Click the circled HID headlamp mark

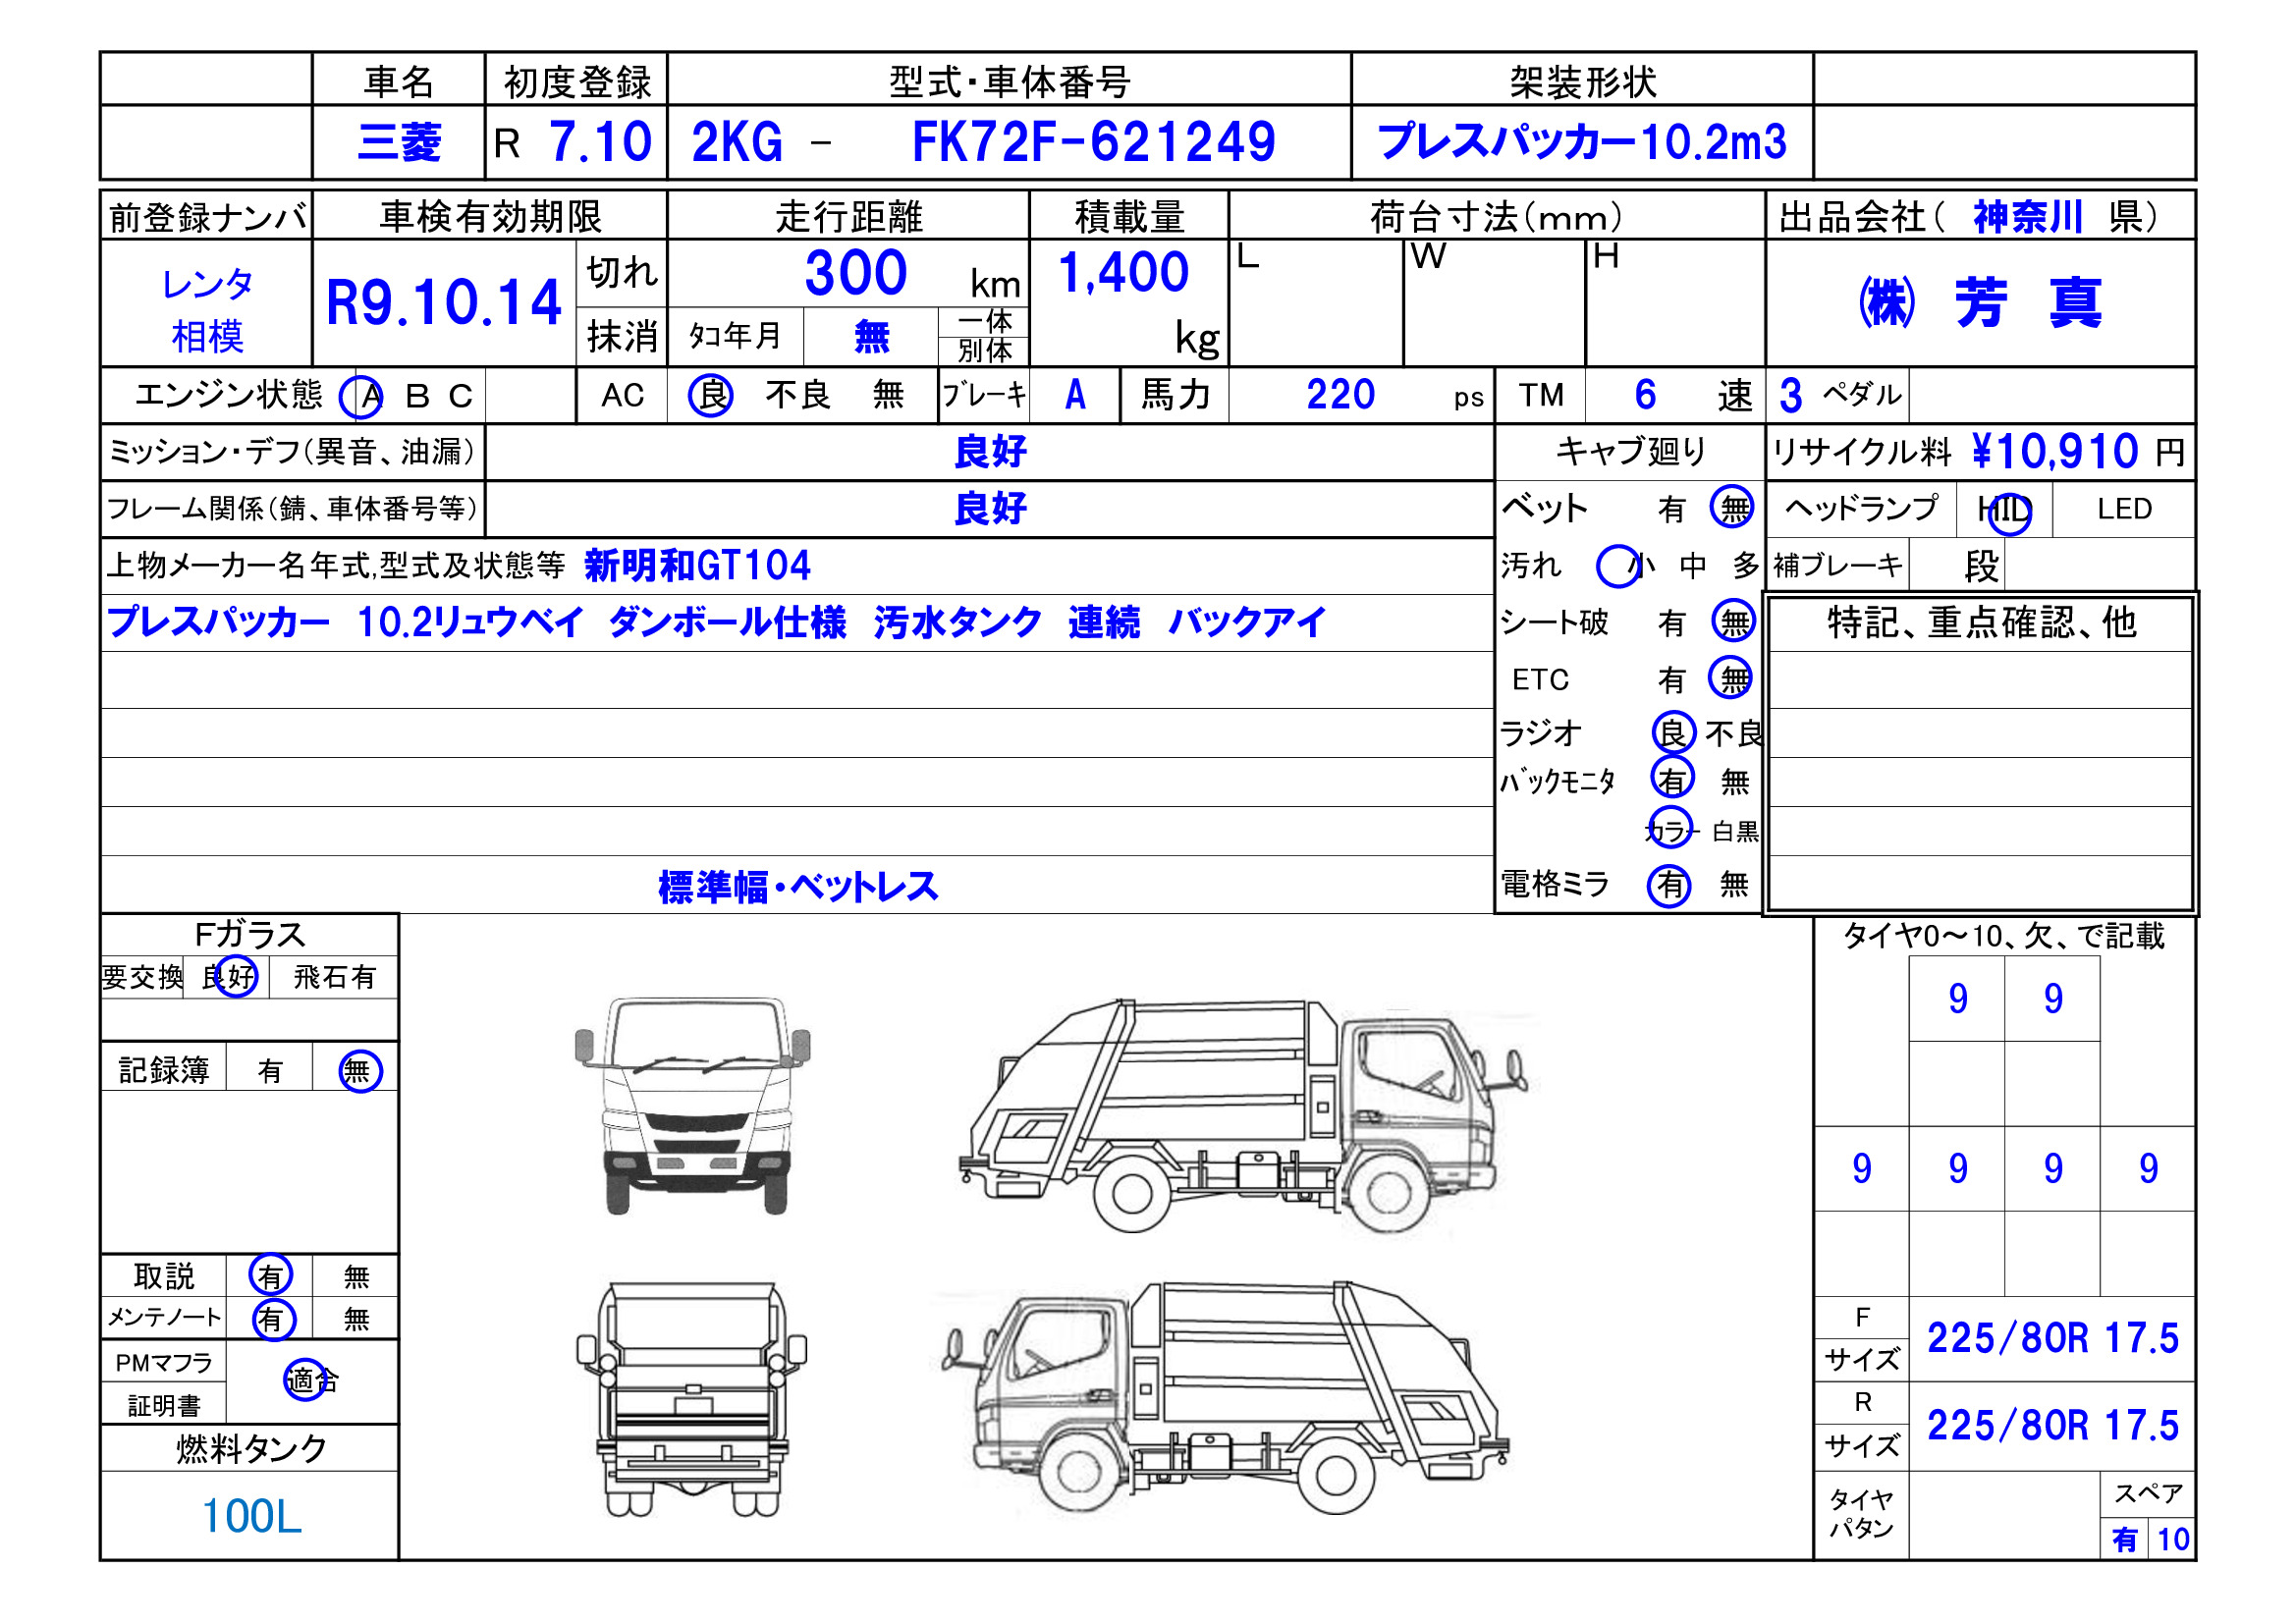coord(2015,511)
